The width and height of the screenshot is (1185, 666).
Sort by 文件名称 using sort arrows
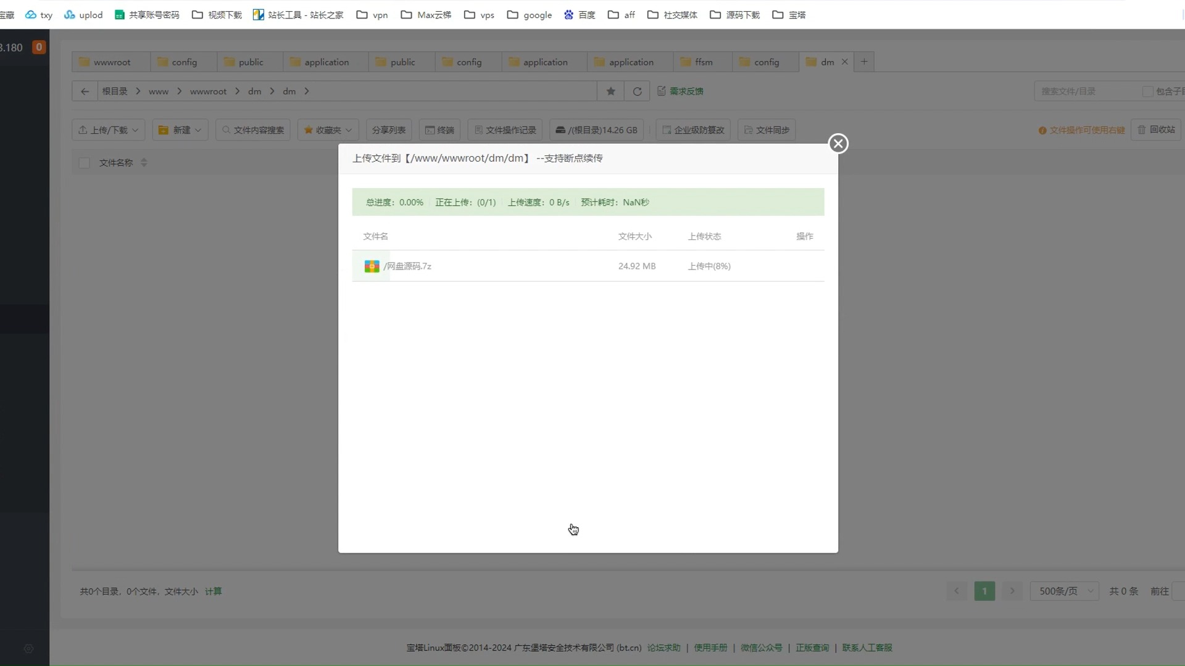144,163
